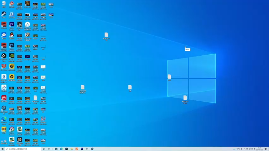The width and height of the screenshot is (269, 151).
Task: Select the anime portrait image file icon
Action: (20, 26)
